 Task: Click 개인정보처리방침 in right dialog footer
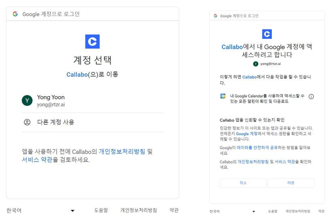(x=298, y=211)
